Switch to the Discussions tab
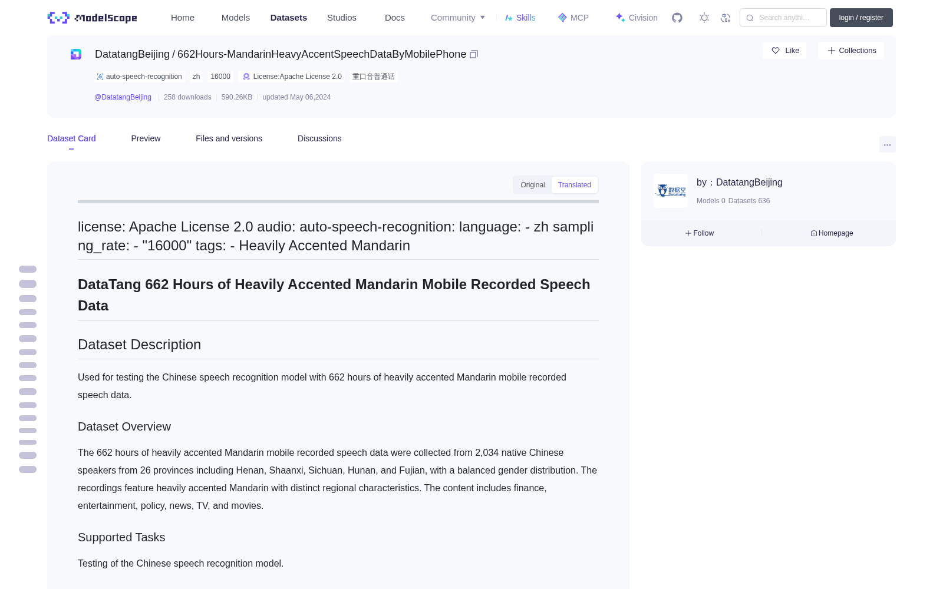 coord(319,138)
